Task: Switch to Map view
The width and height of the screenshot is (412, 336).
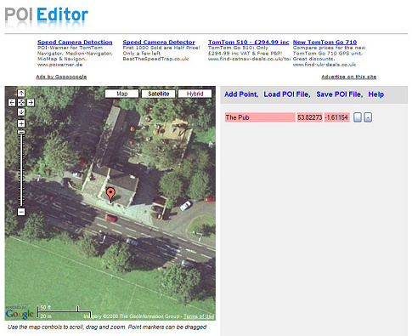Action: pos(122,94)
